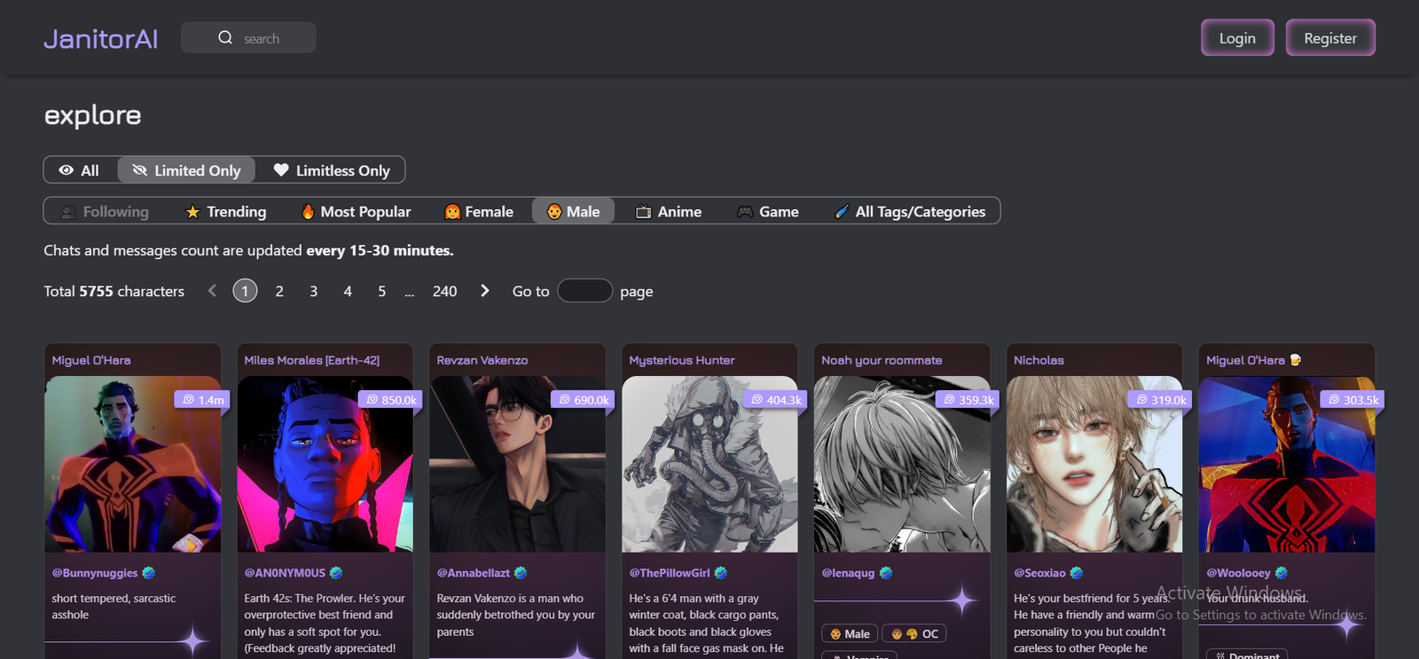Screen dimensions: 1419x659
Task: Jump to page 5
Action: [382, 291]
